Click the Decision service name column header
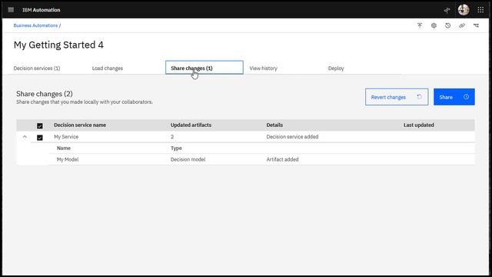The height and width of the screenshot is (277, 492). 80,125
